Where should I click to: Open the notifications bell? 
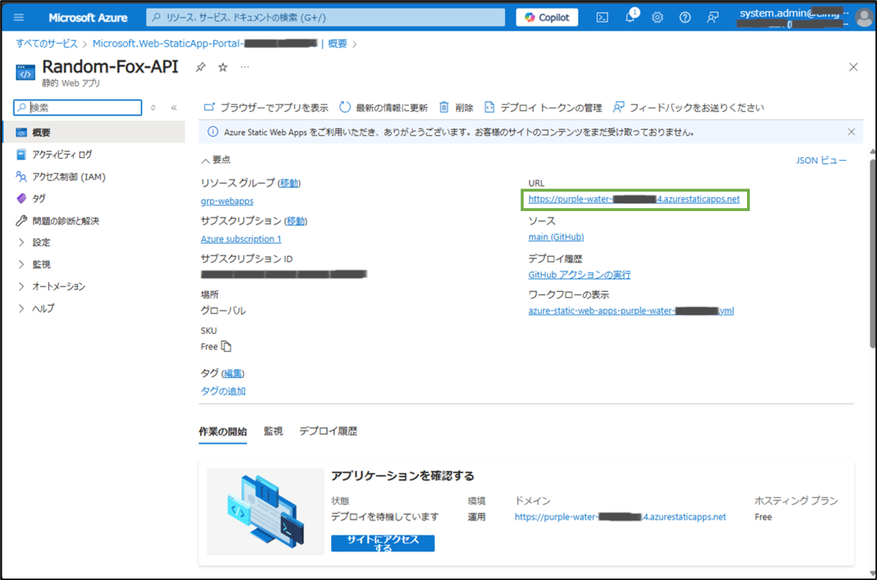click(x=630, y=18)
